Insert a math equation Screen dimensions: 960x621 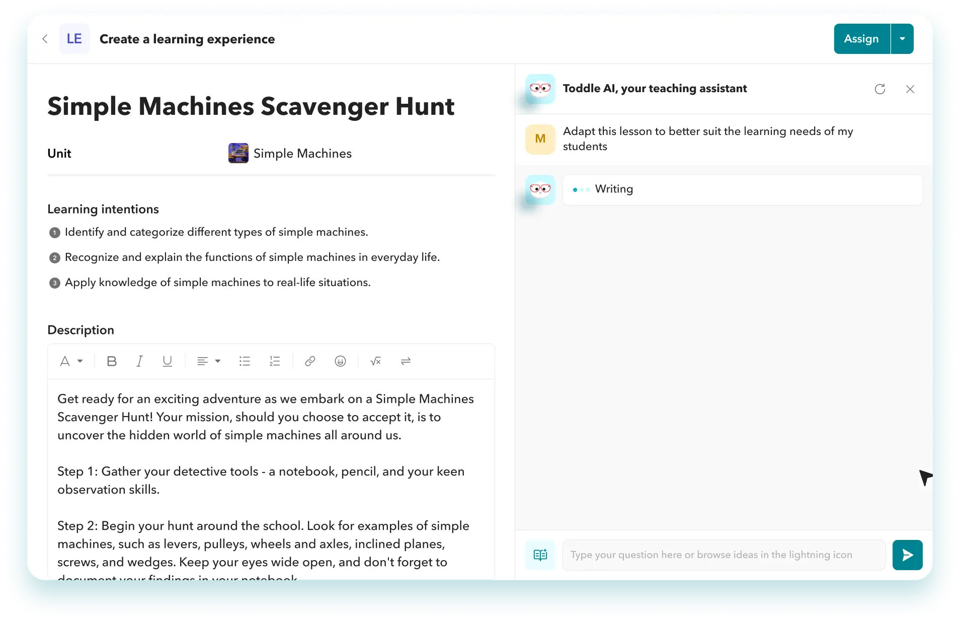[375, 361]
